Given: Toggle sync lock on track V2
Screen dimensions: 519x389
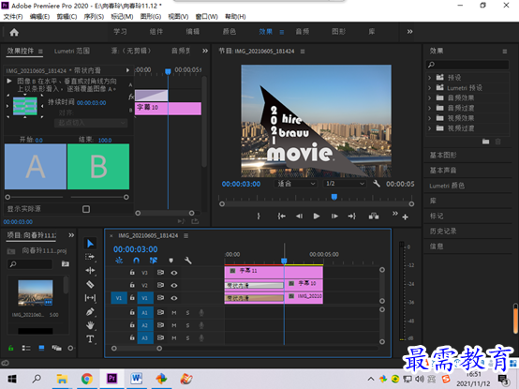Looking at the screenshot, I should tap(160, 285).
